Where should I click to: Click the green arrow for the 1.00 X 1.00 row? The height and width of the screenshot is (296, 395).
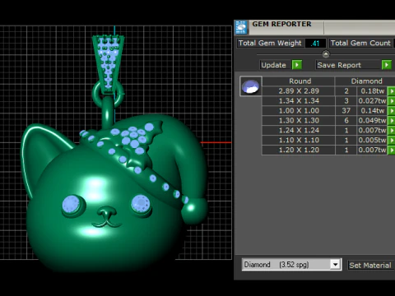tap(392, 111)
